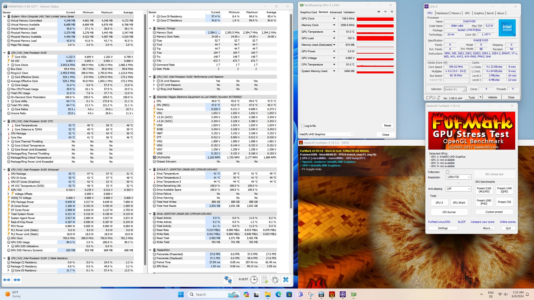
Task: Switch to Validation tab in GPU-Z
Action: 349,12
